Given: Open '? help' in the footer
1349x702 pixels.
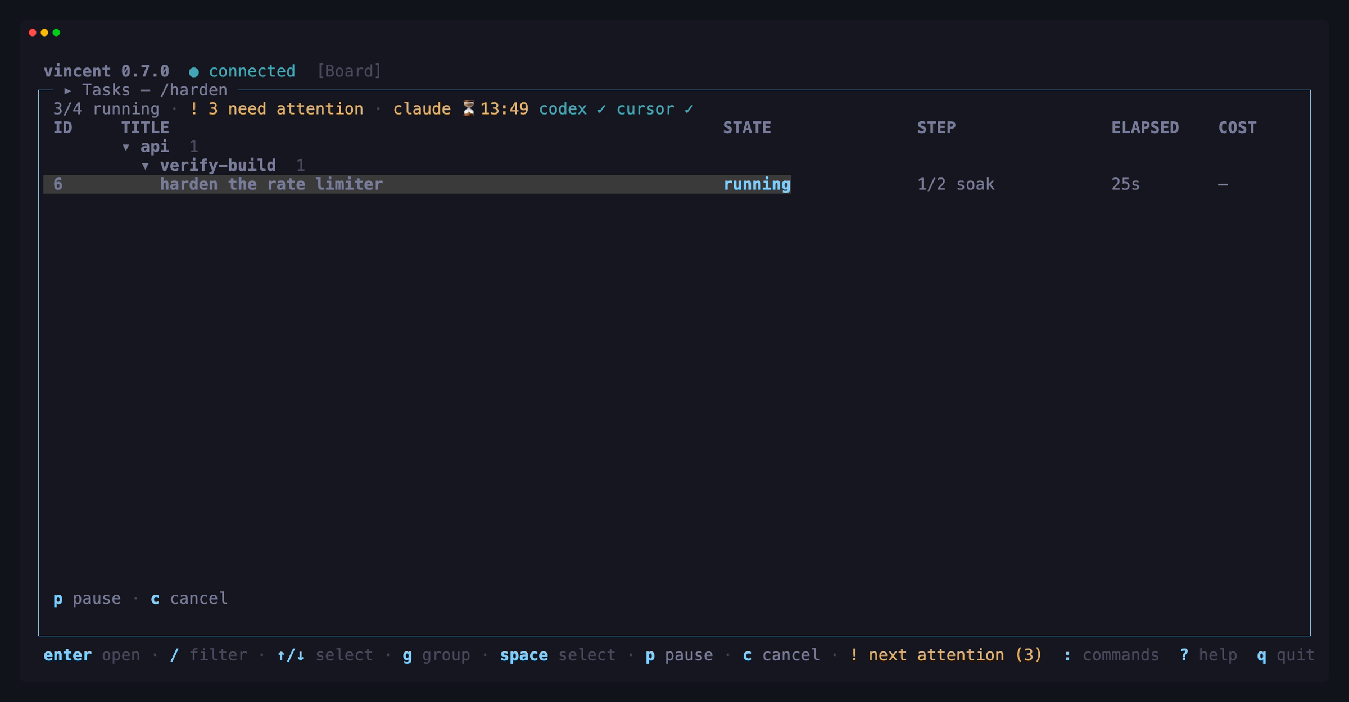Looking at the screenshot, I should pos(1208,655).
